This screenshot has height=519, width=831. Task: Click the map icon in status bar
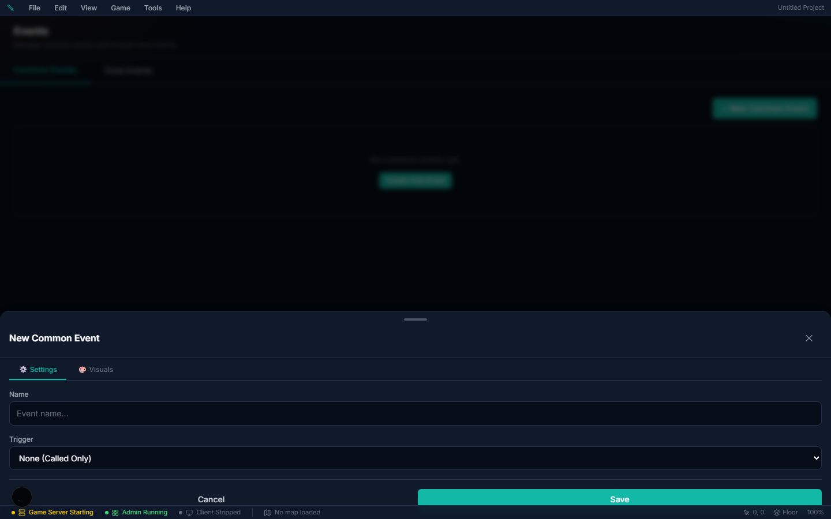click(268, 513)
